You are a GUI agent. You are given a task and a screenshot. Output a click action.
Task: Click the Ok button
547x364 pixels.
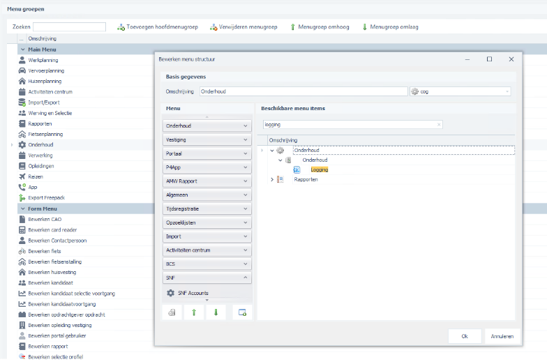tap(465, 336)
